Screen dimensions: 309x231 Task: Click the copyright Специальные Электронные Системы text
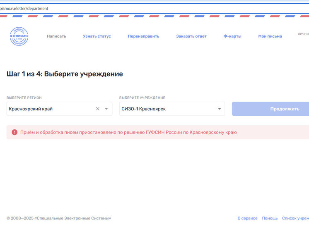[x=59, y=218]
